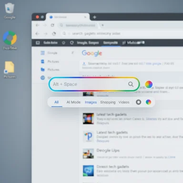Click the thumbnail beside "Deogle Ups"
The width and height of the screenshot is (183, 183).
[x=88, y=153]
